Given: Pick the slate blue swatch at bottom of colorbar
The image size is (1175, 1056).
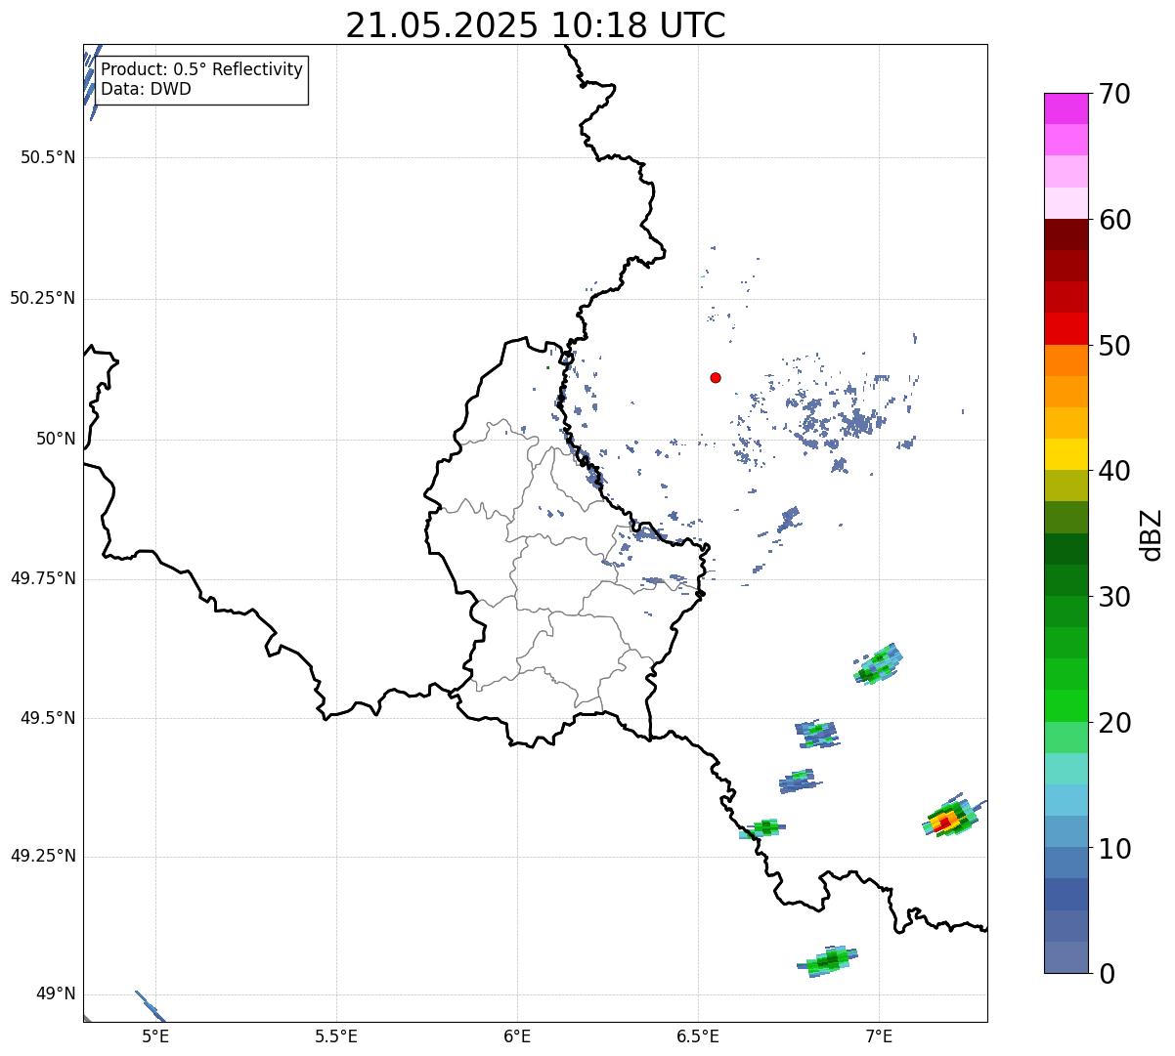Looking at the screenshot, I should pos(1066,957).
